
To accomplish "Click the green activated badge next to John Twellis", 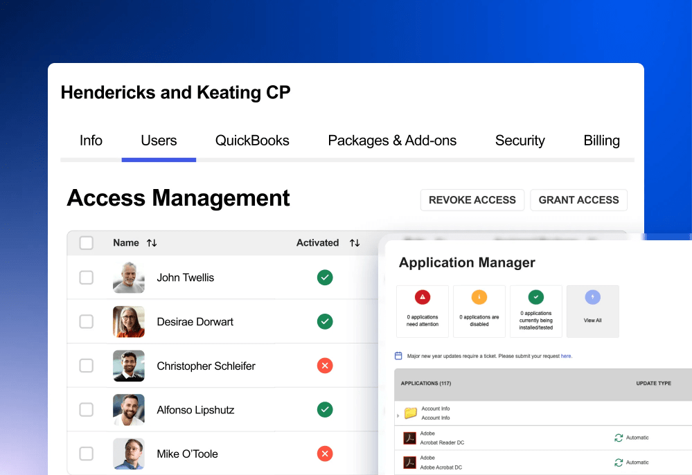I will point(325,277).
